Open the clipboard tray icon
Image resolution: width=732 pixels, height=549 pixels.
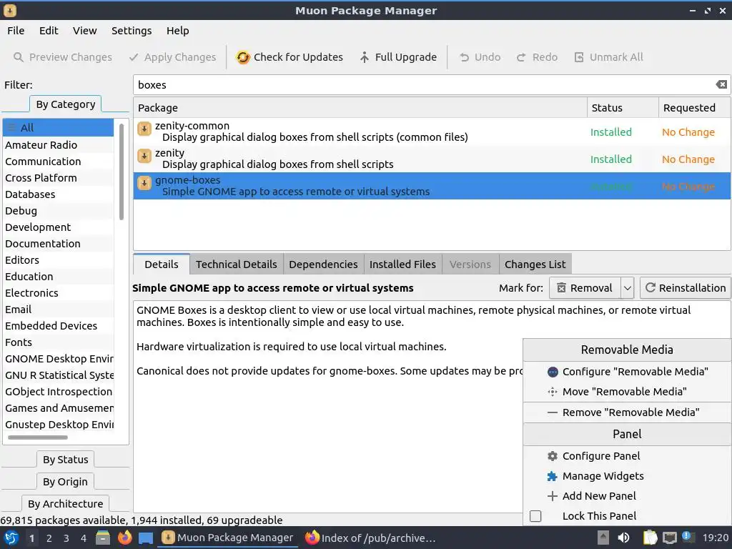[650, 538]
